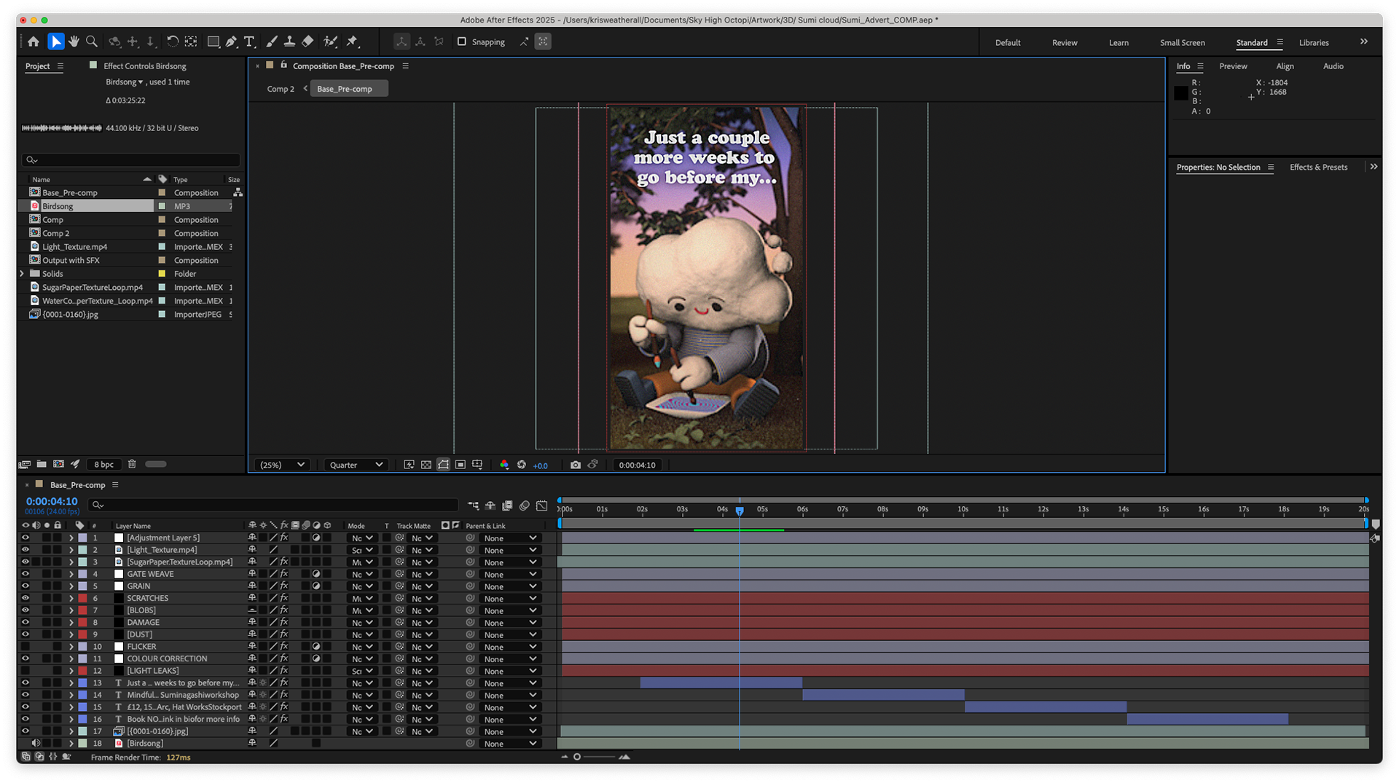Select the Brush tool
The image size is (1399, 783).
[x=272, y=42]
